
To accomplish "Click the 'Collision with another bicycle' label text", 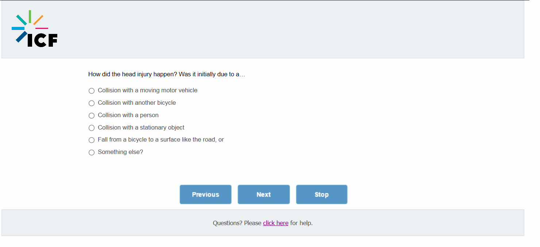I will tap(137, 103).
